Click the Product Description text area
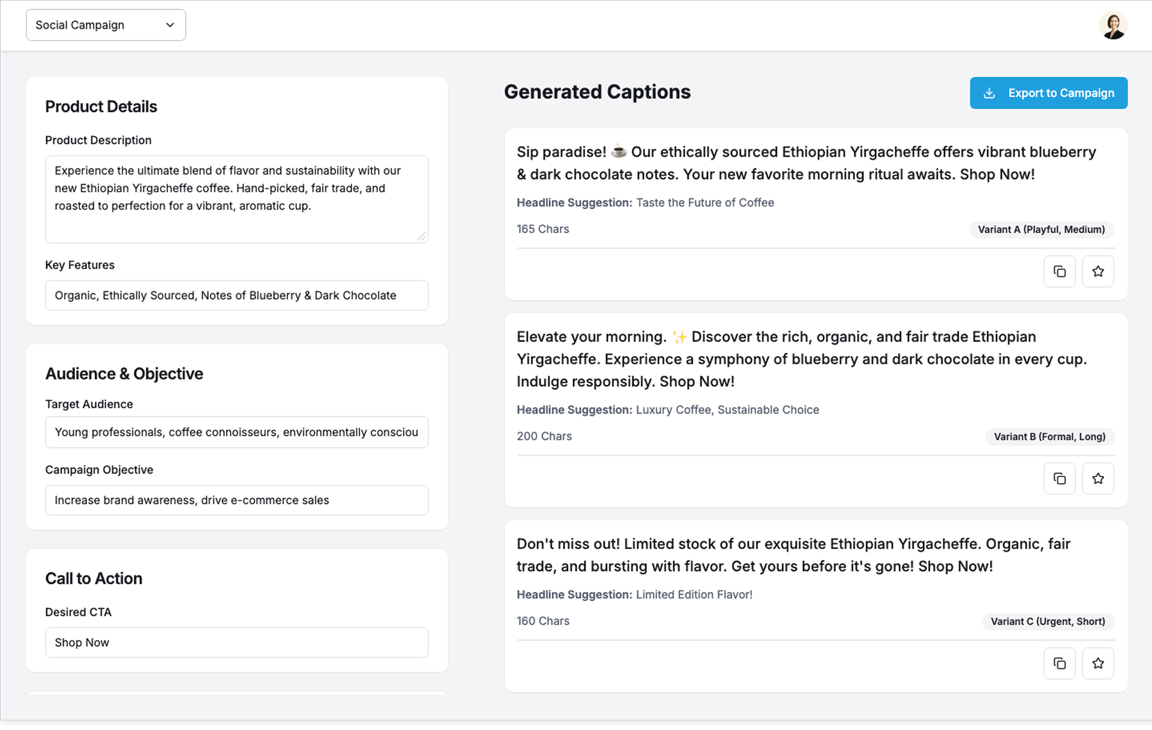This screenshot has width=1152, height=730. (x=236, y=199)
